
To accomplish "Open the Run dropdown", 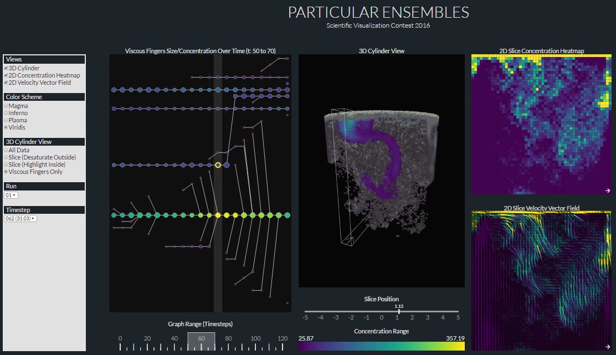I will (x=12, y=195).
